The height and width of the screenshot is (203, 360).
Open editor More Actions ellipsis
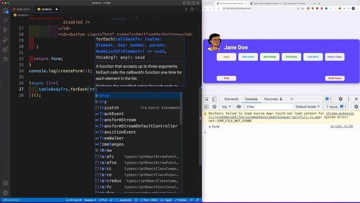(197, 9)
